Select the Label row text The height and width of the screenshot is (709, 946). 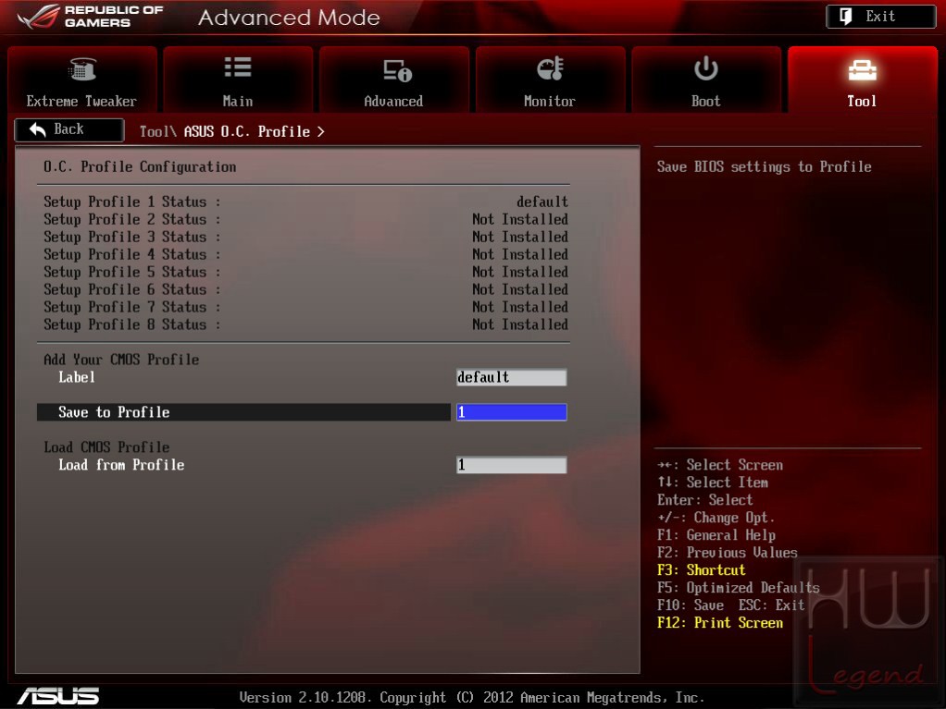[x=77, y=378]
